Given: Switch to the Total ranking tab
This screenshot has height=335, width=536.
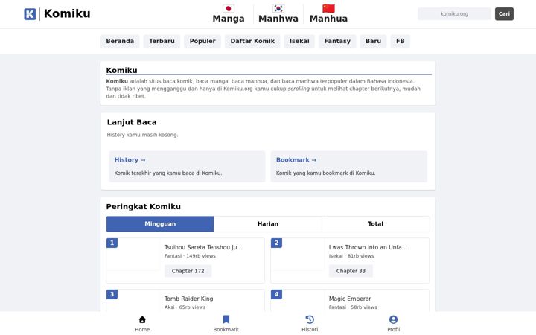Looking at the screenshot, I should (x=375, y=224).
